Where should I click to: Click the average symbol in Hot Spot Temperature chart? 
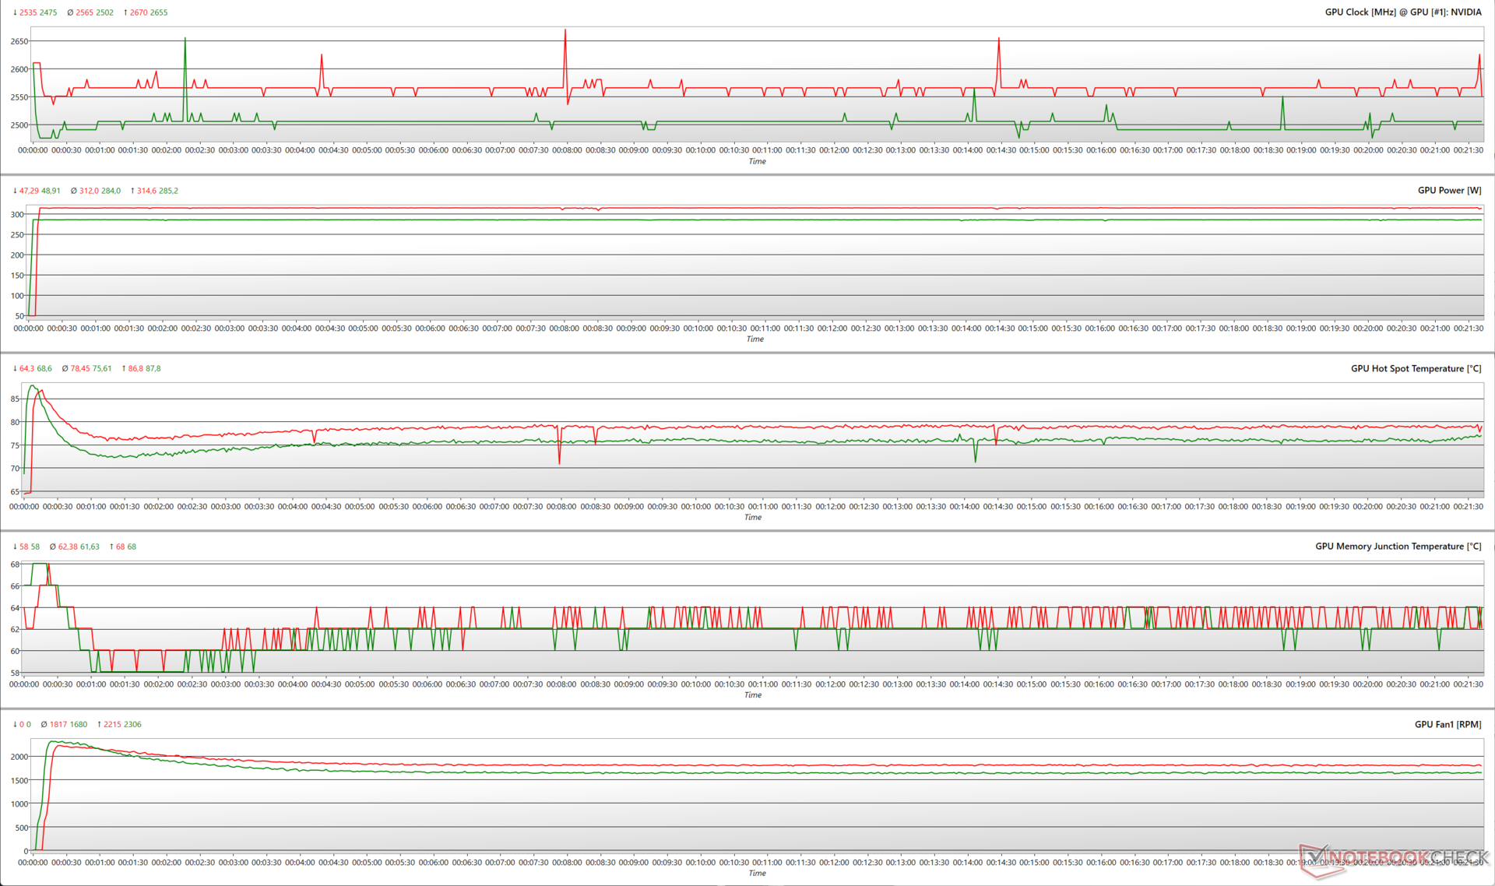pyautogui.click(x=65, y=369)
